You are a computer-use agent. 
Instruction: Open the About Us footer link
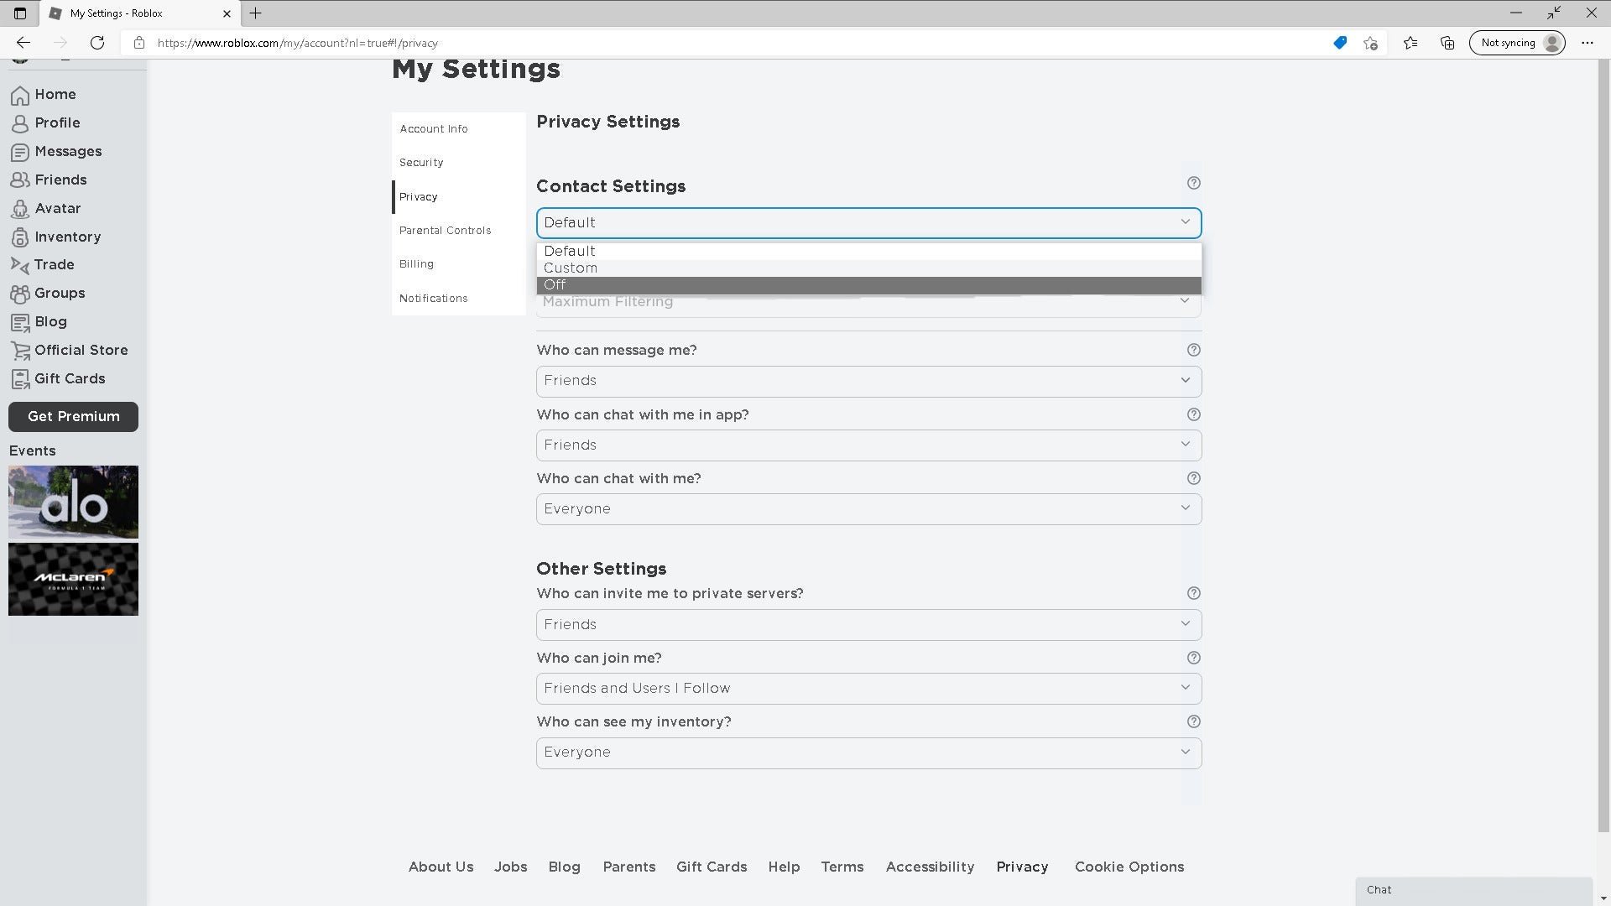441,867
